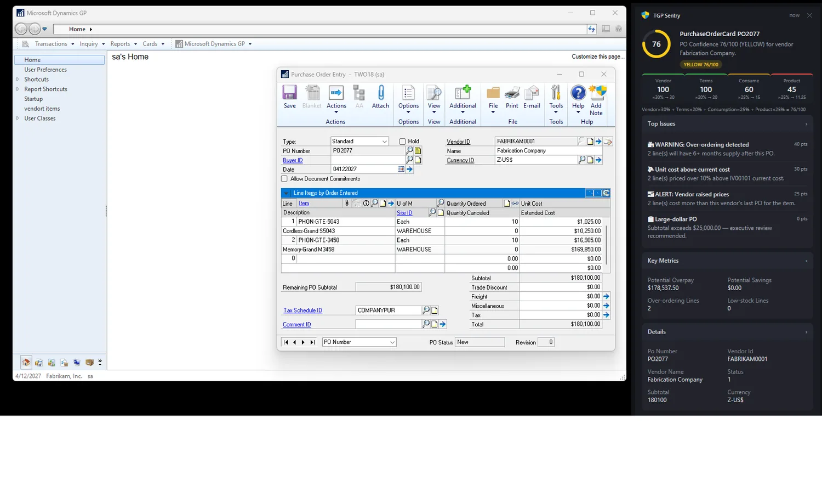Expand the Details section in TGP Sentry
The height and width of the screenshot is (497, 822).
pos(806,332)
